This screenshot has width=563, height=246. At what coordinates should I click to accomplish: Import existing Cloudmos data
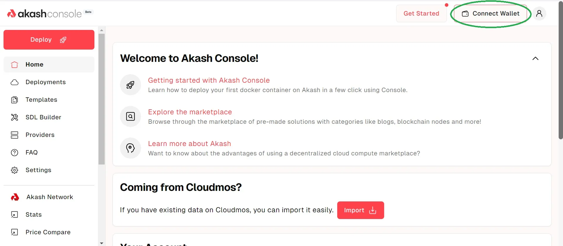pos(360,210)
